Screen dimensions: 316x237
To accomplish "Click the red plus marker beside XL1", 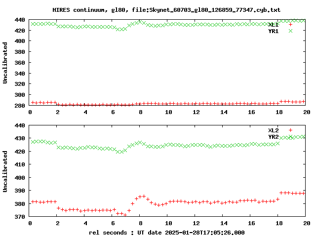I will pyautogui.click(x=290, y=25).
